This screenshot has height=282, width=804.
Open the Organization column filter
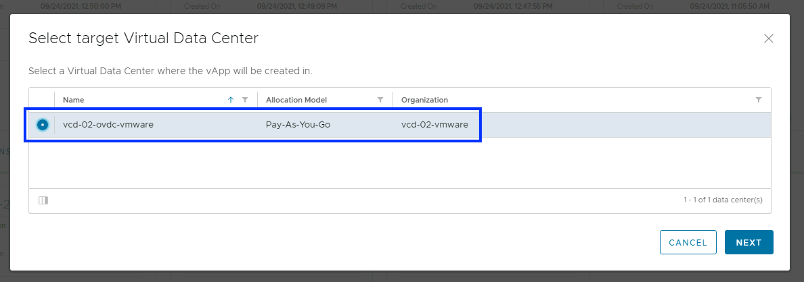pos(758,100)
